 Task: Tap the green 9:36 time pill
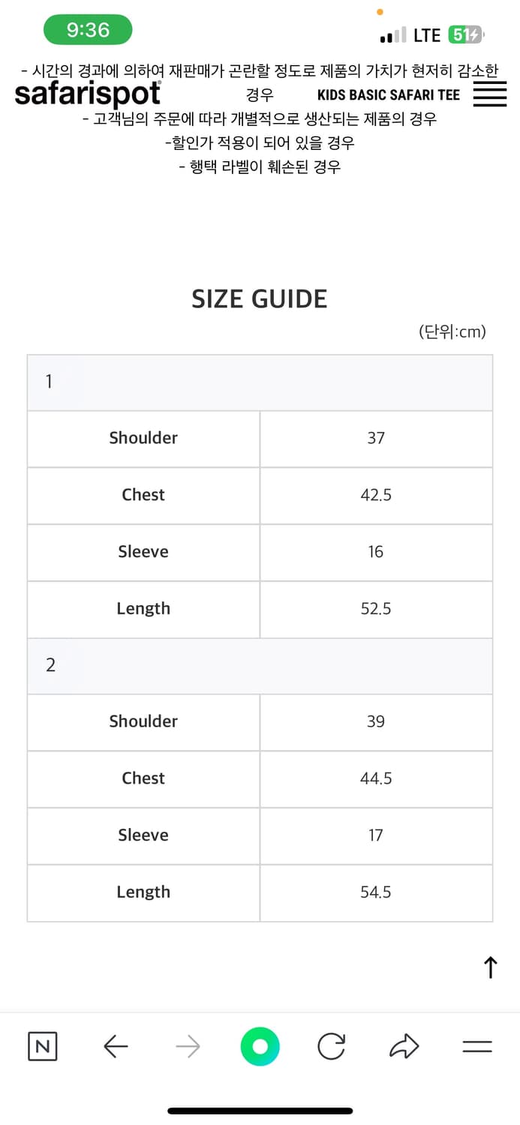(88, 30)
